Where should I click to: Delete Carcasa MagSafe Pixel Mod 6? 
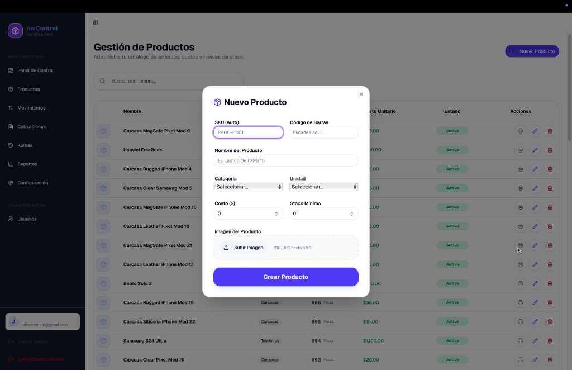point(550,131)
